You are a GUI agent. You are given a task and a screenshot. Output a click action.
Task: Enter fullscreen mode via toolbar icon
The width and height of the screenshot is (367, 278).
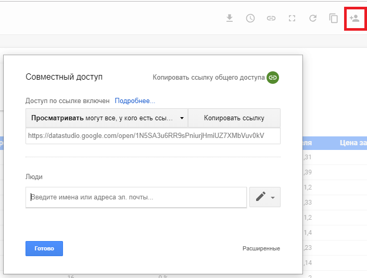[292, 18]
